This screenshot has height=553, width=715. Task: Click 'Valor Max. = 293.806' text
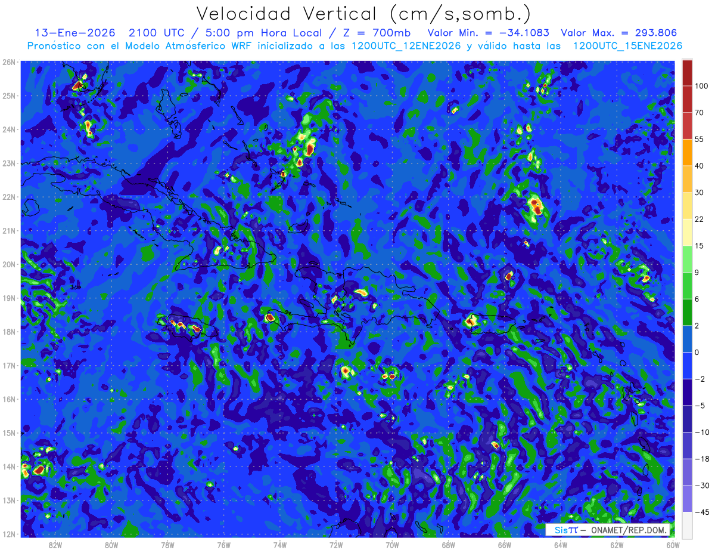(x=618, y=33)
